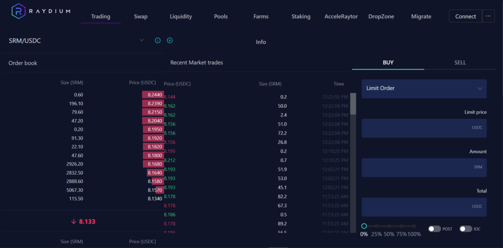Set amount slider to 100%
The image size is (503, 248).
click(x=414, y=226)
